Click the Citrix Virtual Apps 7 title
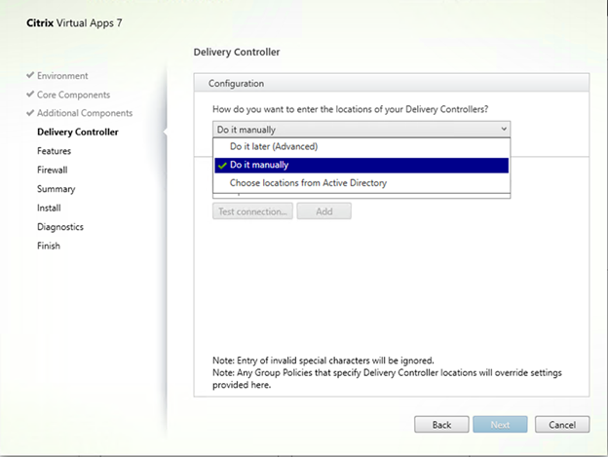 pos(74,22)
